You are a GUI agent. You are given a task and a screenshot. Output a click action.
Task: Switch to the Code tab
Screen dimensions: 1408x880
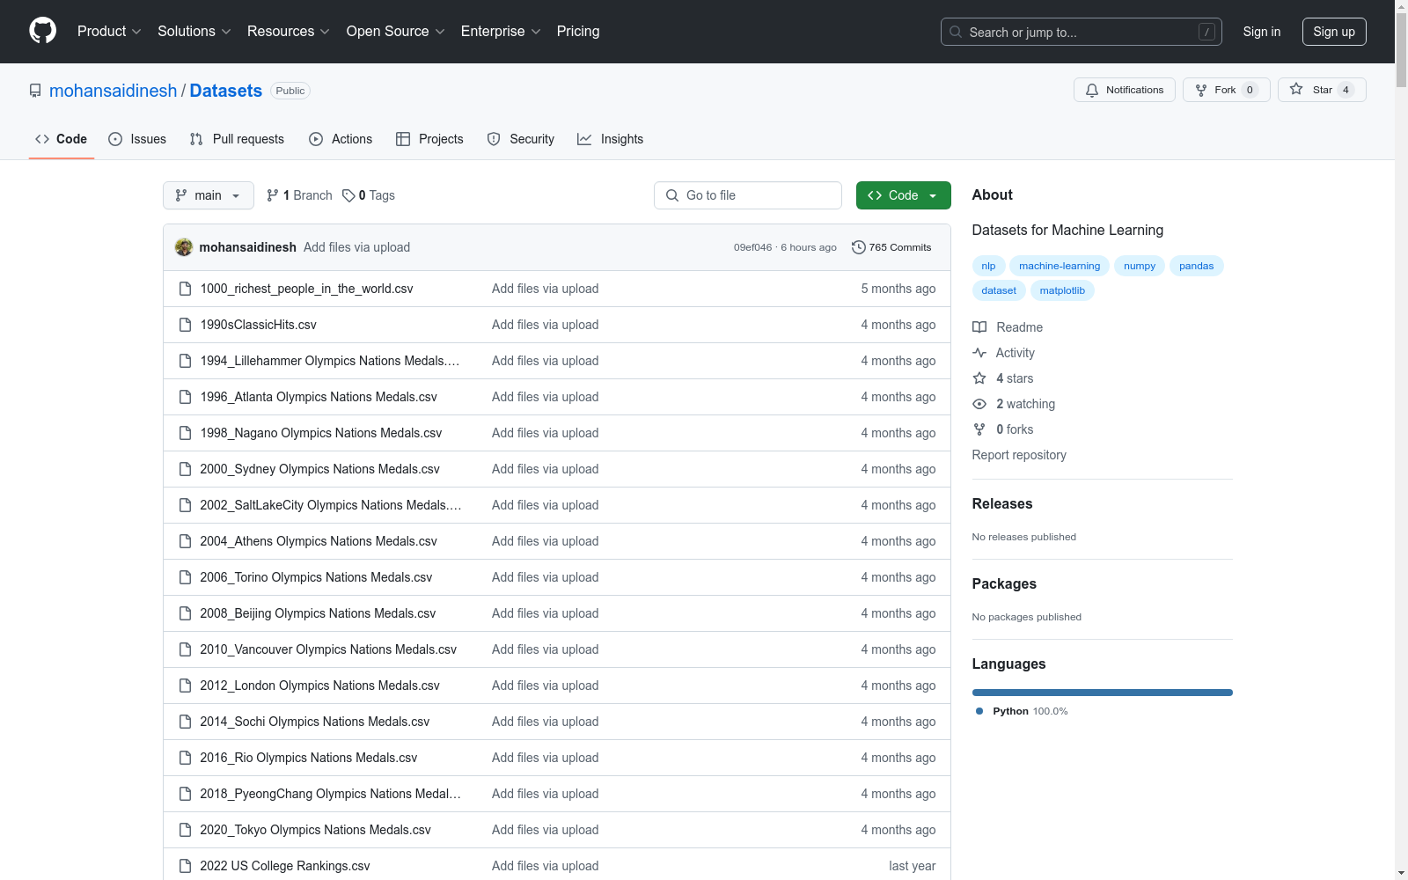point(62,139)
